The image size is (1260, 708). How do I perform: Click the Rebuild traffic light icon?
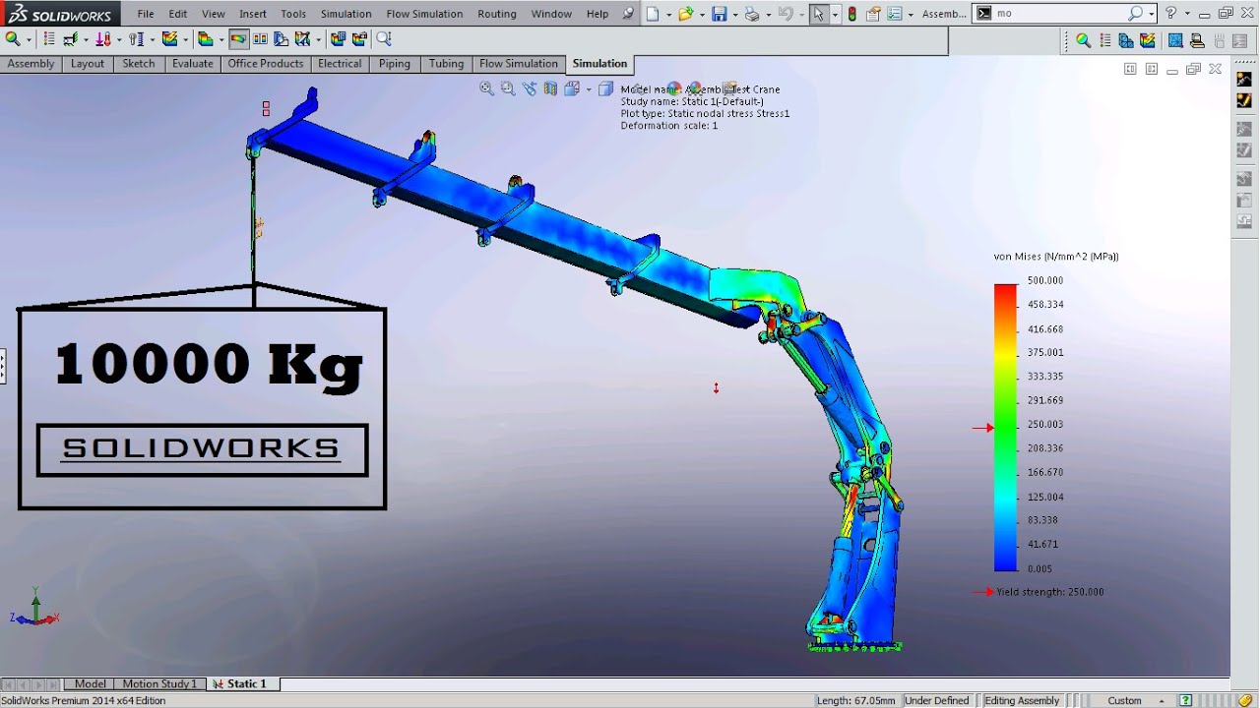(x=851, y=14)
